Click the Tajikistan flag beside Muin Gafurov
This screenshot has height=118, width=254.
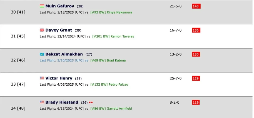(x=42, y=6)
